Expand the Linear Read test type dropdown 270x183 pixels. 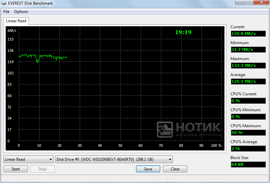coord(28,159)
